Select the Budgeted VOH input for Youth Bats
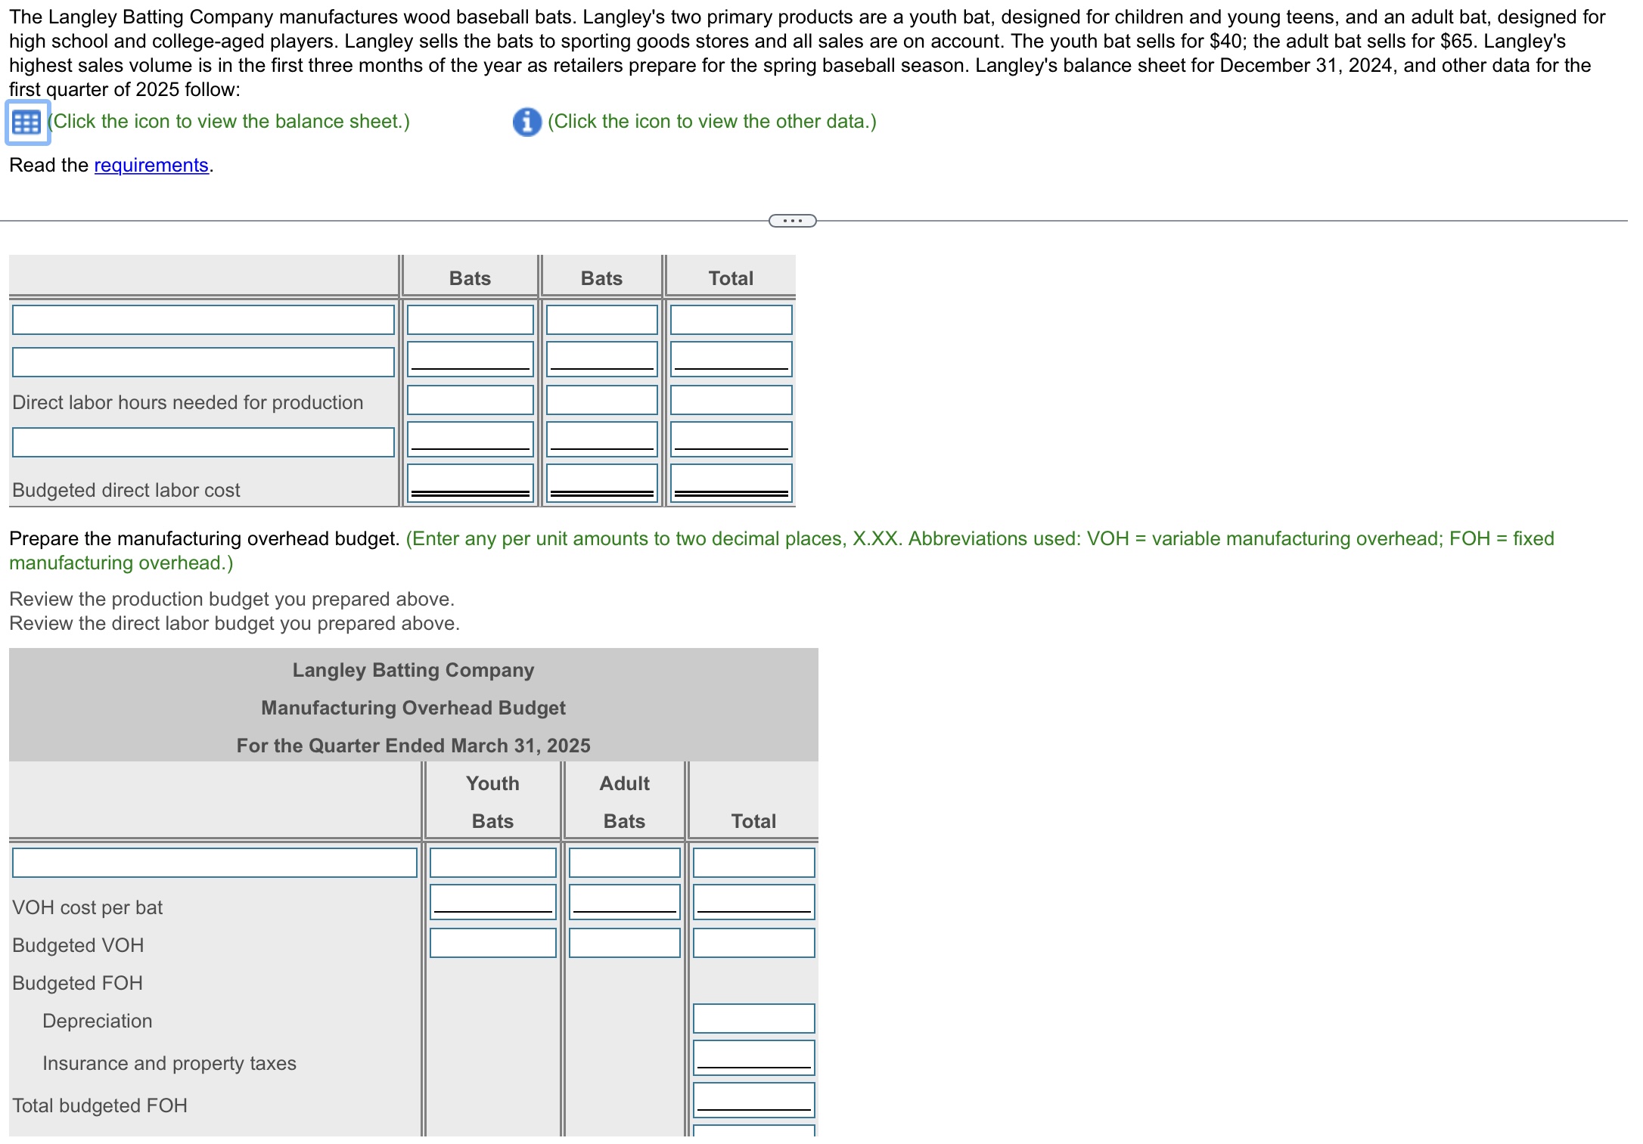The width and height of the screenshot is (1643, 1144). click(x=492, y=943)
